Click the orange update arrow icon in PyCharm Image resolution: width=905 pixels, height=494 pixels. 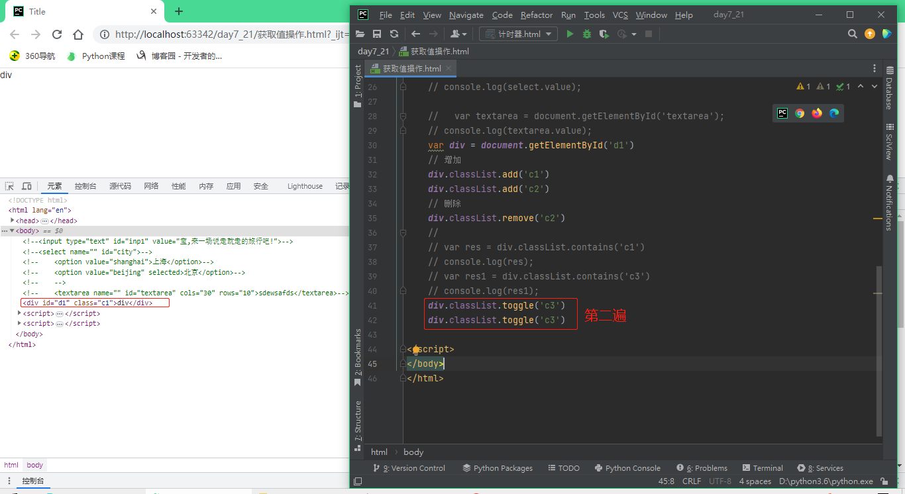click(x=870, y=34)
